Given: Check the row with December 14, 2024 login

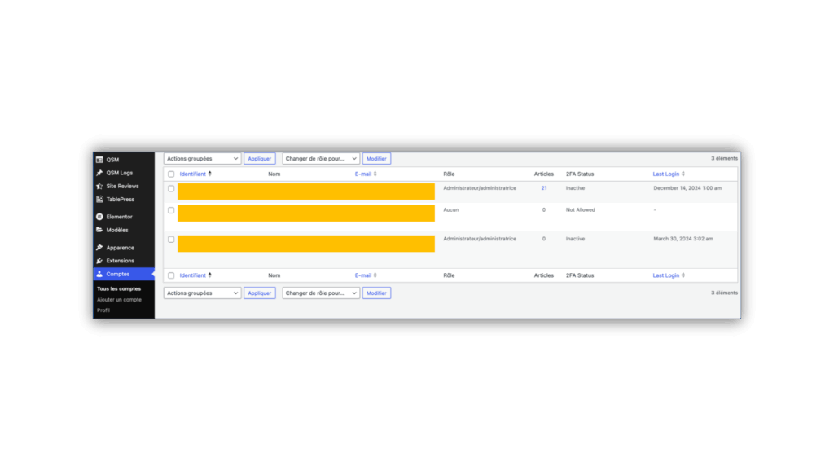Looking at the screenshot, I should point(171,188).
